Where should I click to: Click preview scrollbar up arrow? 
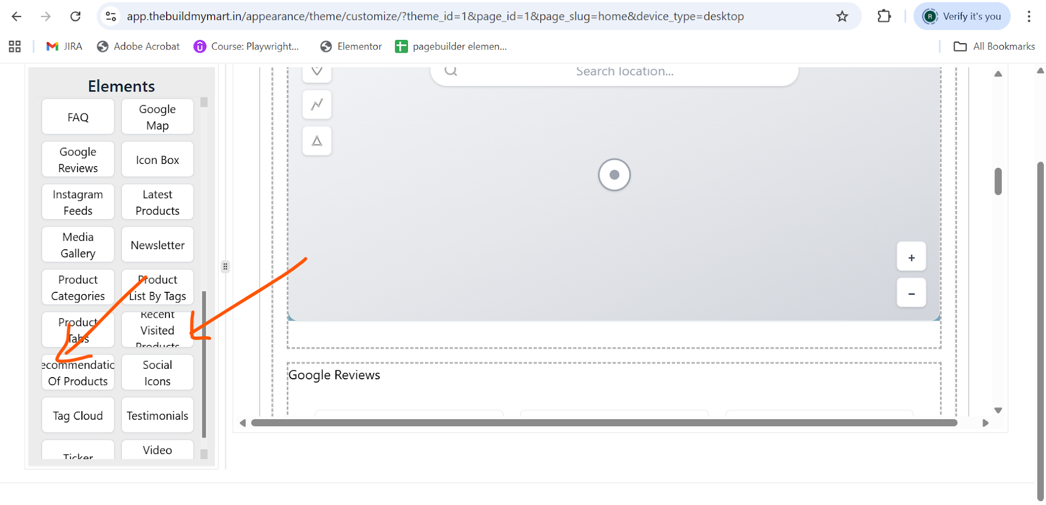(998, 74)
